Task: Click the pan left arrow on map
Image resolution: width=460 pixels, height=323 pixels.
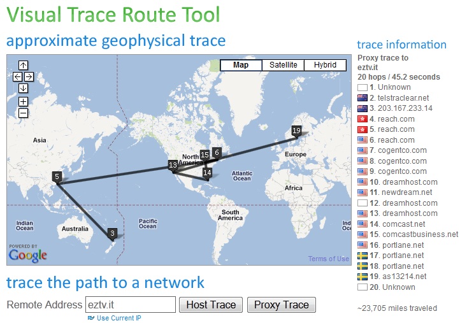Action: (x=17, y=76)
